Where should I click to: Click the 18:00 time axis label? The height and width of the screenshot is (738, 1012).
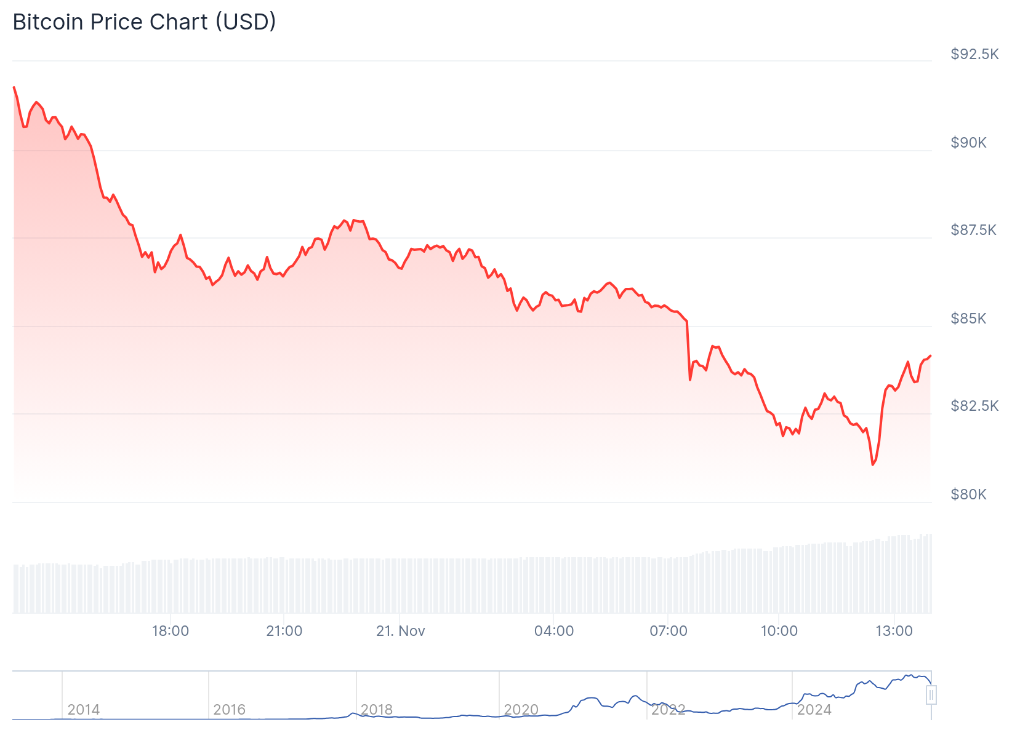coord(171,631)
